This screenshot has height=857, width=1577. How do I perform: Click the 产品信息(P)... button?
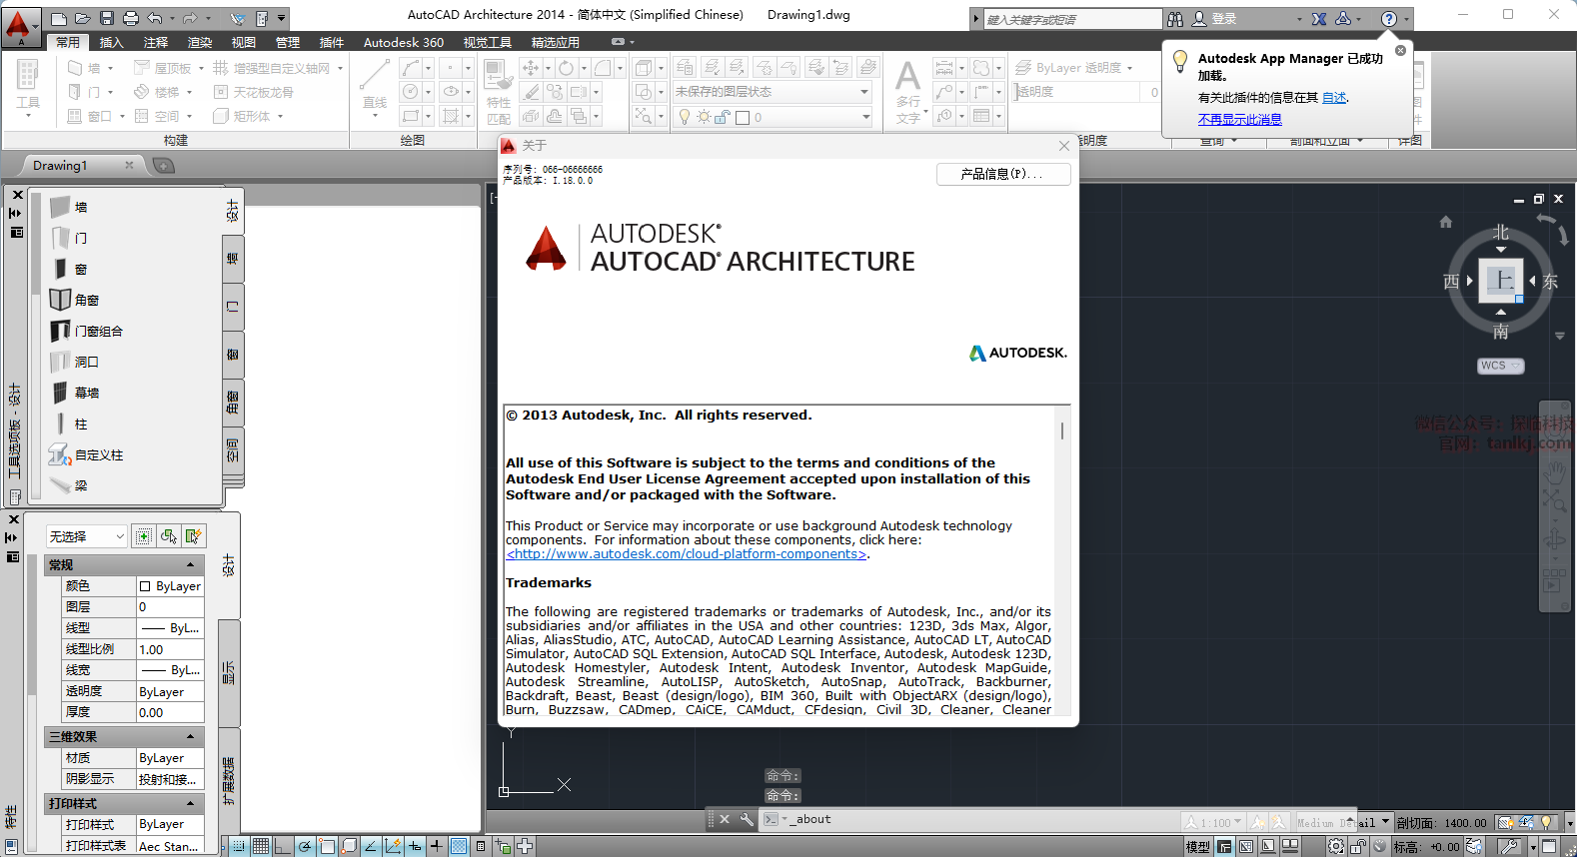[x=1002, y=174]
